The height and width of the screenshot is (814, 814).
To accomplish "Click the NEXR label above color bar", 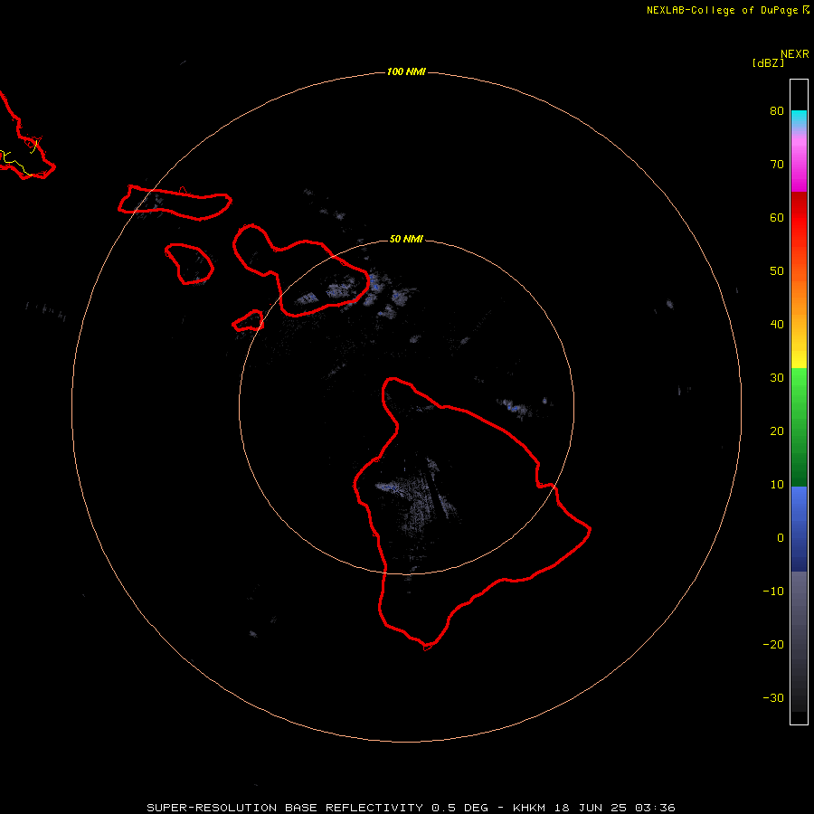I will (x=795, y=54).
